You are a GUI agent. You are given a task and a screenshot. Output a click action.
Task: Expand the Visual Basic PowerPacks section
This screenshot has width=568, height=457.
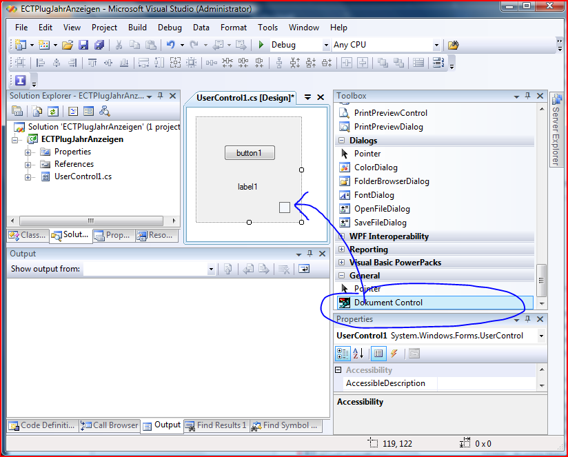(x=341, y=262)
